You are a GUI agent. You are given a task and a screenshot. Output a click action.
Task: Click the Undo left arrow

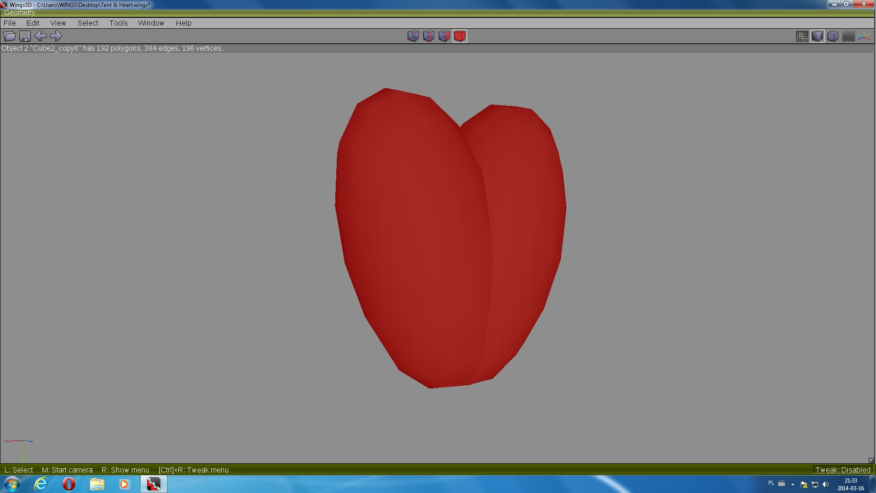click(x=41, y=36)
